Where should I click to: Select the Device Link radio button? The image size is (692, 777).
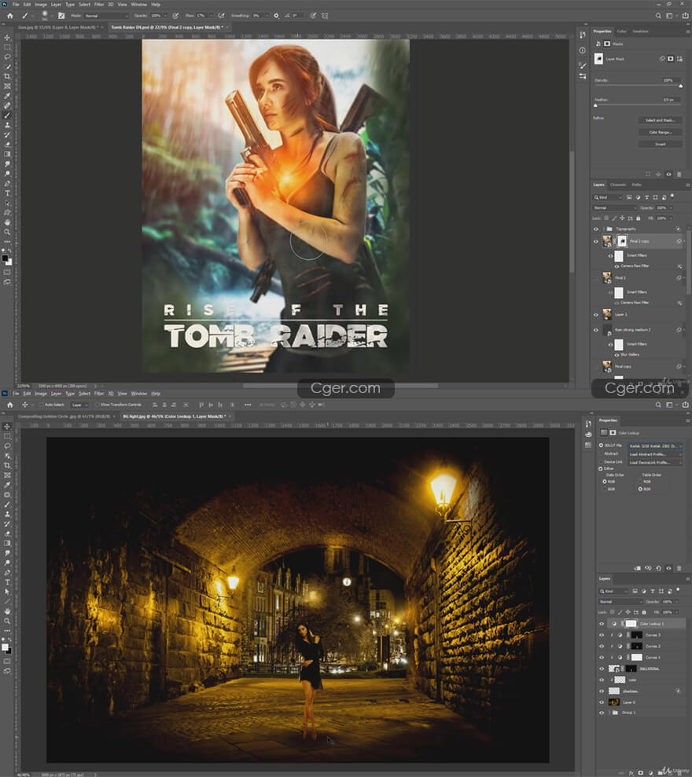point(601,462)
